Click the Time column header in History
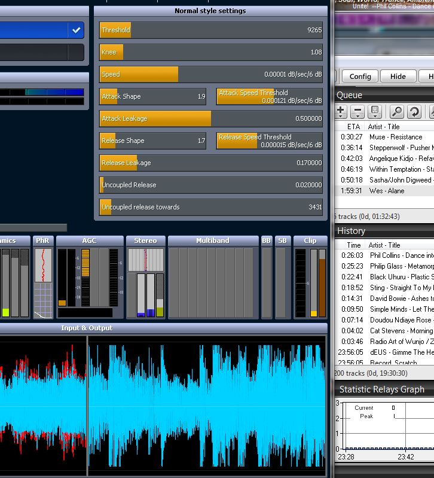Screen dimensions: 434x478 (x=353, y=245)
